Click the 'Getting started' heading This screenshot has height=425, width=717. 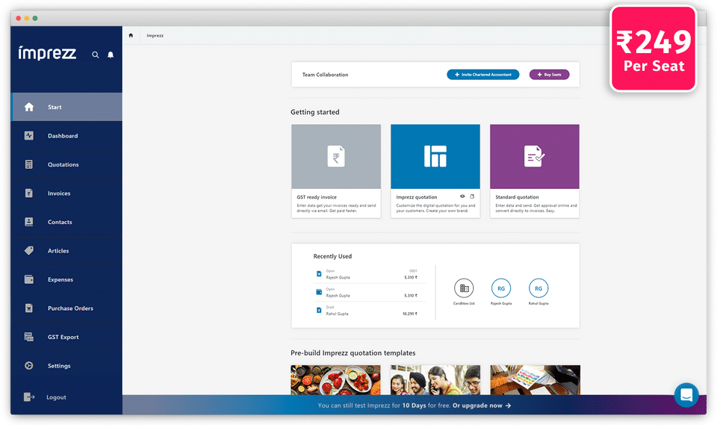click(315, 112)
